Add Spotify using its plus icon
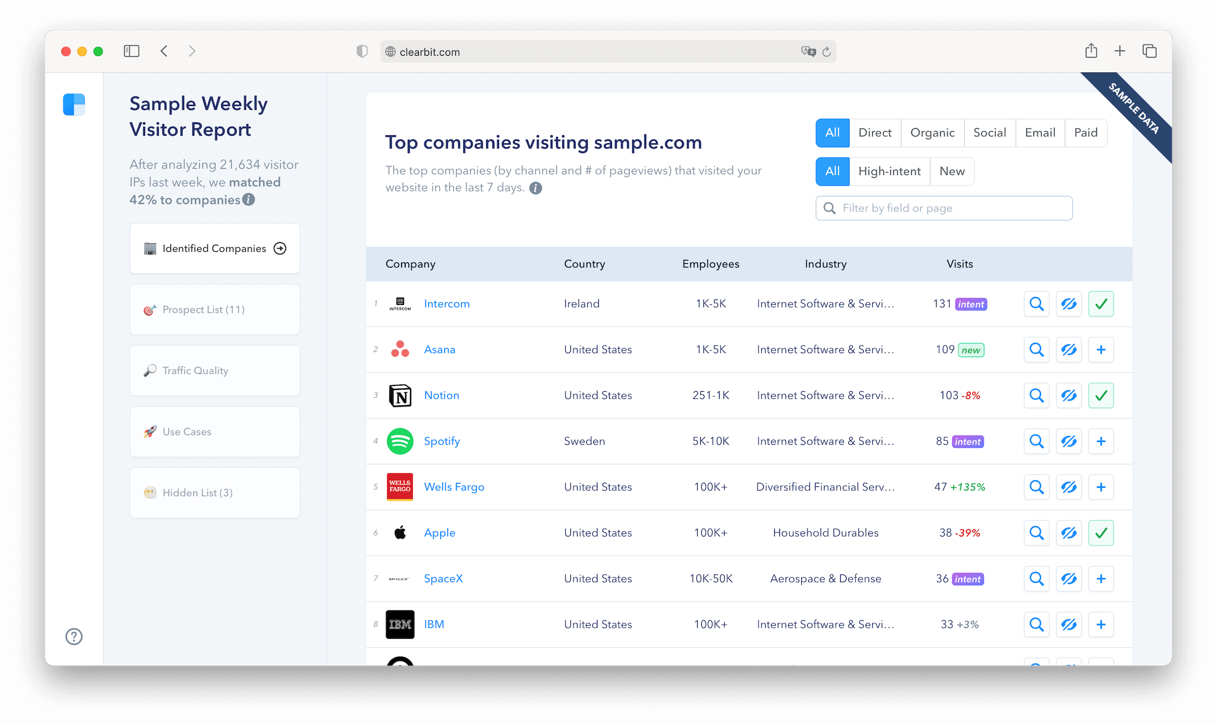 [x=1101, y=441]
